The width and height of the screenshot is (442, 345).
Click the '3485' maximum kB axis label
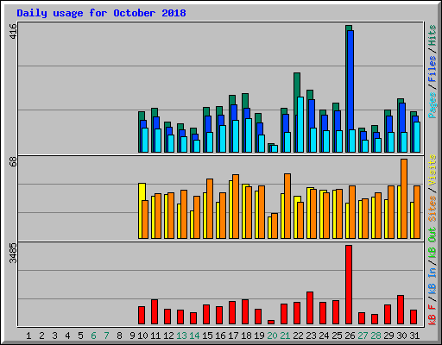pos(13,253)
